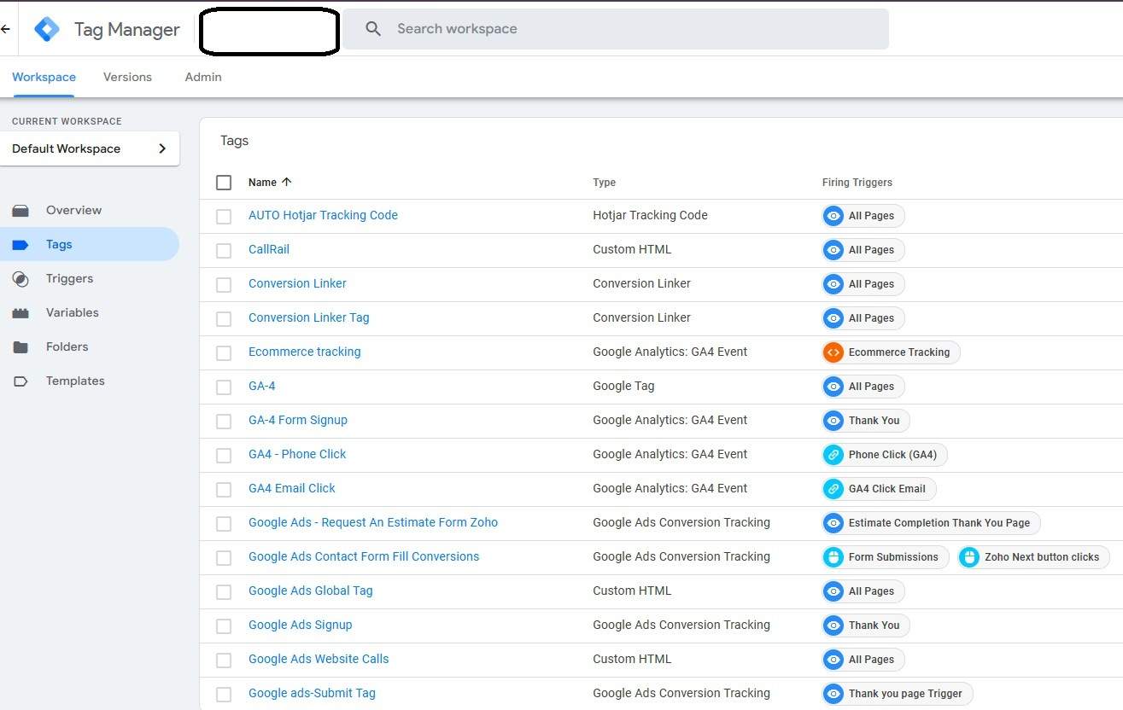Click eye icon in CallRail row trigger

pyautogui.click(x=833, y=250)
